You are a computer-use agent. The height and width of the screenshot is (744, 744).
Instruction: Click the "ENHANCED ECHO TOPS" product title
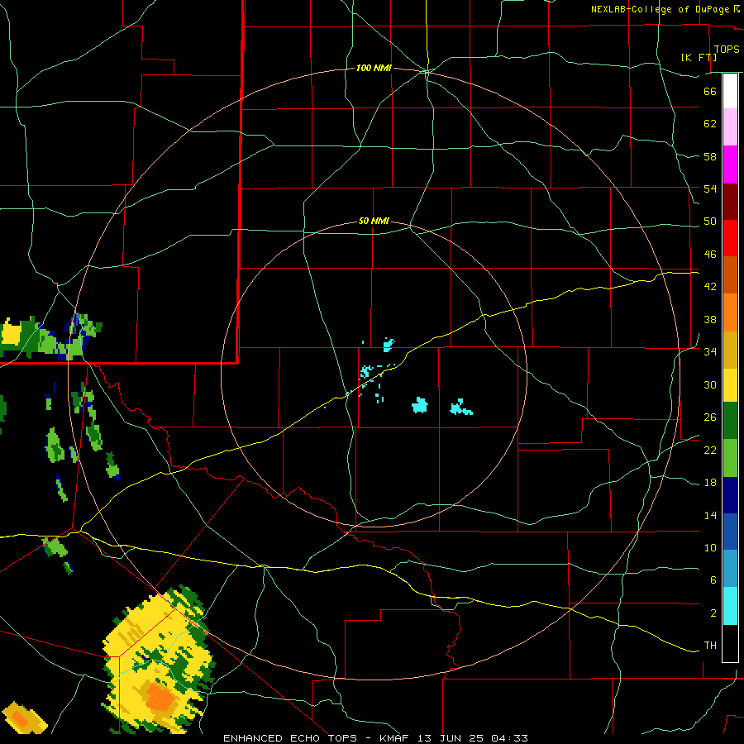pos(290,738)
